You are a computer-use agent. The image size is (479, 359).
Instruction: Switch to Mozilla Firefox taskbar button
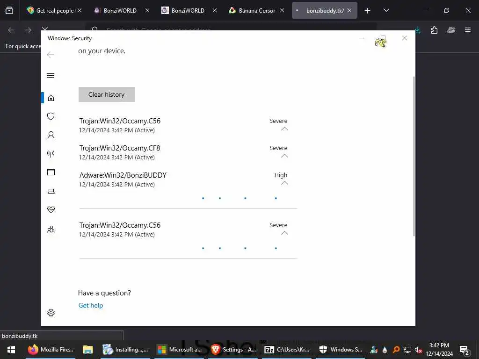tap(51, 350)
